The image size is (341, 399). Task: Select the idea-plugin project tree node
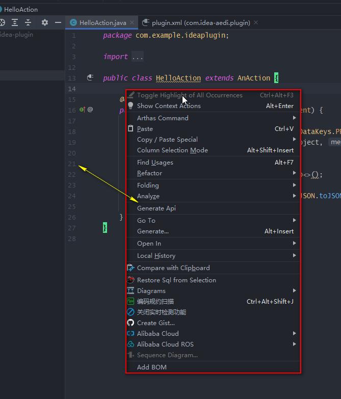click(16, 35)
